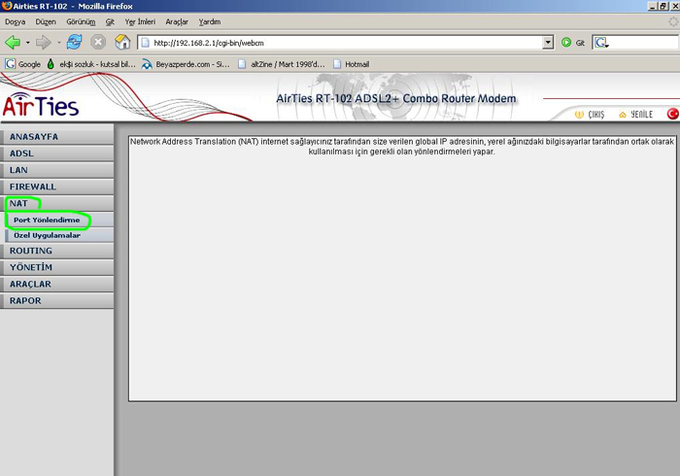Select ROUTING in the sidebar
680x476 pixels.
pyautogui.click(x=56, y=251)
